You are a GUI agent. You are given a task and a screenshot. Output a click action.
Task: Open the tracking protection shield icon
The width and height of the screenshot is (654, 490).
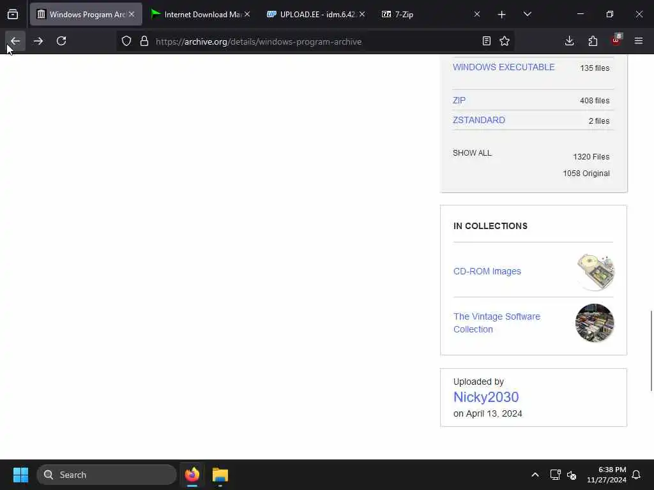pos(126,41)
